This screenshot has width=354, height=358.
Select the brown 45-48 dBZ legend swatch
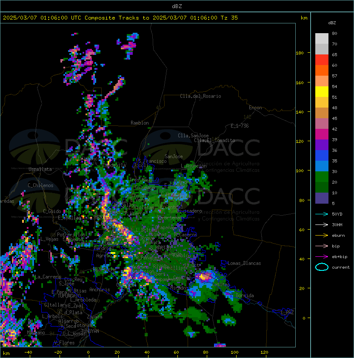coord(322,113)
